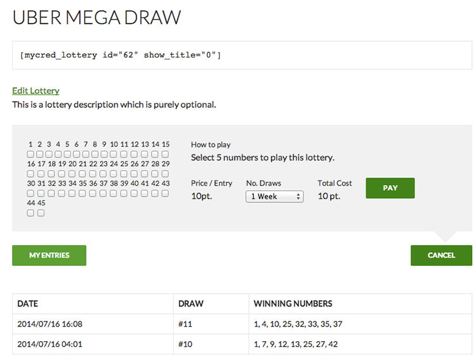Check the box for number 44

click(x=30, y=213)
